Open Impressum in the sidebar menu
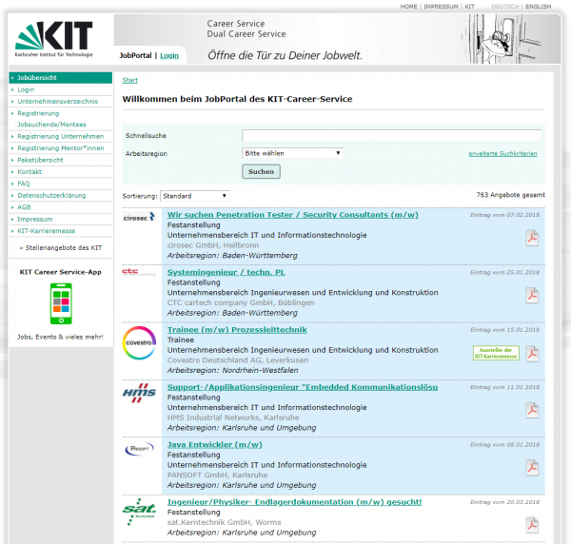The width and height of the screenshot is (571, 544). 35,219
